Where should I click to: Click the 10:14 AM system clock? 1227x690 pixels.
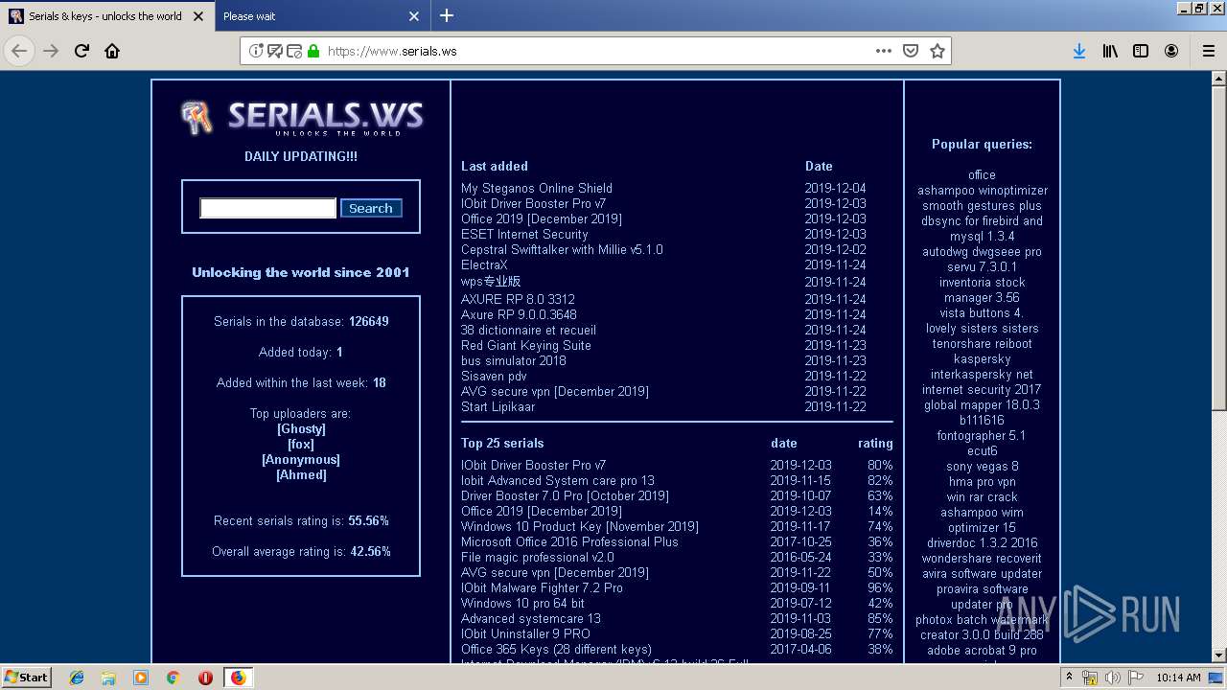tap(1178, 678)
